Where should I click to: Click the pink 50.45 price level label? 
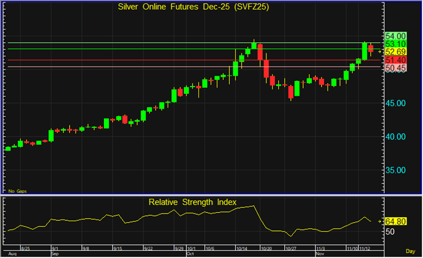tap(395, 68)
